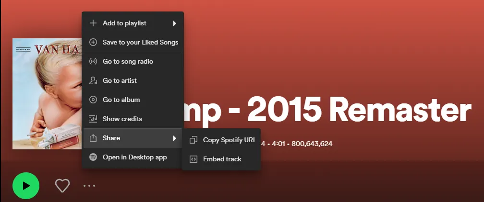Expand the Share submenu arrow
The width and height of the screenshot is (484, 202).
pyautogui.click(x=174, y=138)
